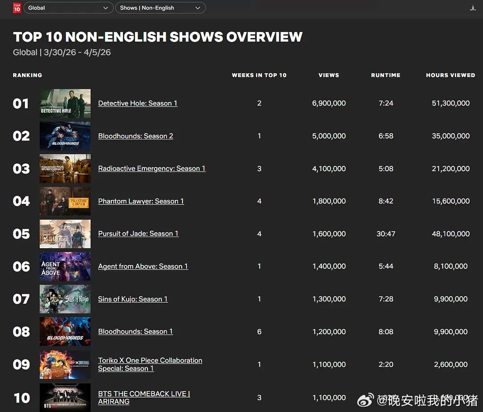Viewport: 483px width, 412px height.
Task: Open Agent from Above: Season 1 link
Action: tap(143, 266)
